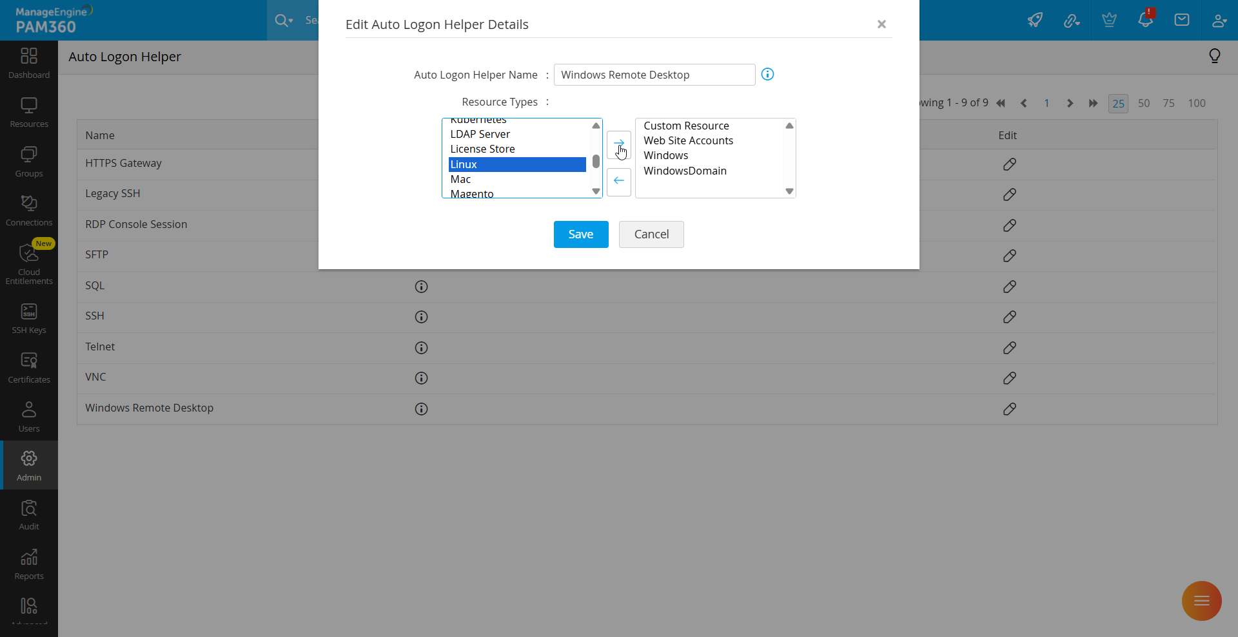
Task: Open the Reports section in the sidebar
Action: [x=28, y=561]
